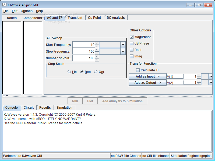
Task: Increase Number of Points with up arrow
Action: pos(97,57)
